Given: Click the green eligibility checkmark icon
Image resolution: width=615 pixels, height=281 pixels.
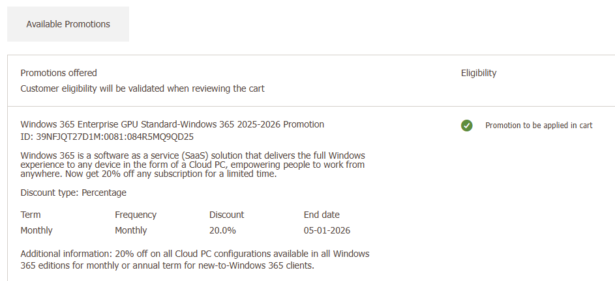Looking at the screenshot, I should point(466,126).
